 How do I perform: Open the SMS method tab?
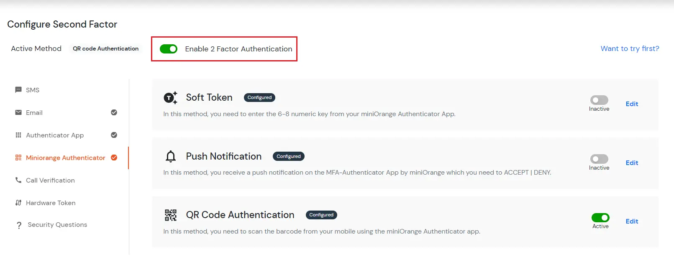66,90
